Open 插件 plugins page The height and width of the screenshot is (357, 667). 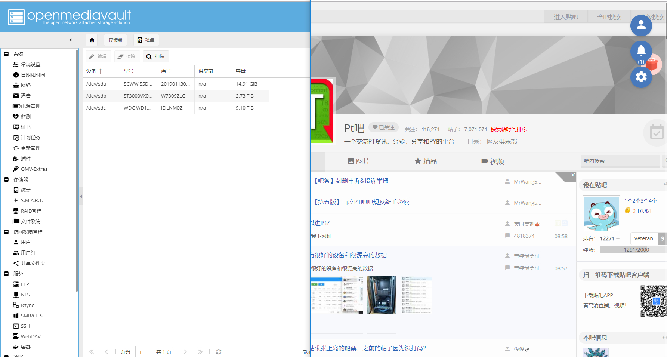(x=26, y=159)
